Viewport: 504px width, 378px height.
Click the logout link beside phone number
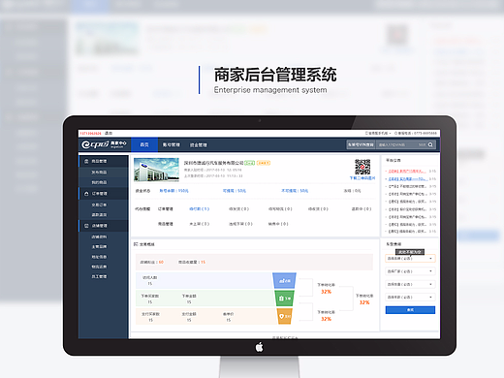coord(109,133)
